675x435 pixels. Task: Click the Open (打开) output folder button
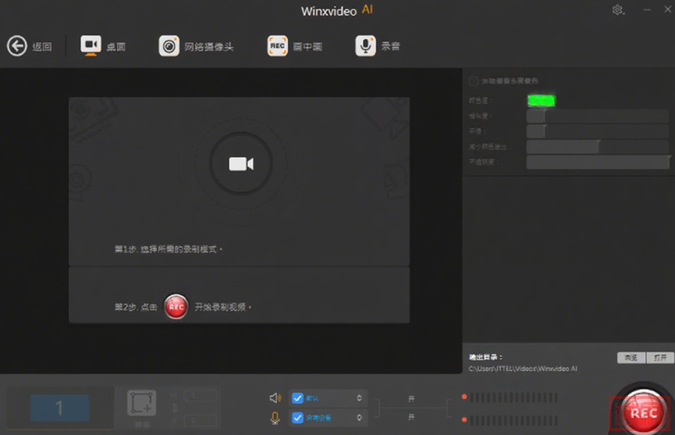click(x=659, y=358)
